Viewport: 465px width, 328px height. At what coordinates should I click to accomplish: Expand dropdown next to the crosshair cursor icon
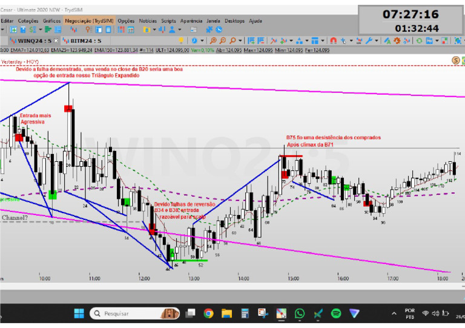point(351,40)
